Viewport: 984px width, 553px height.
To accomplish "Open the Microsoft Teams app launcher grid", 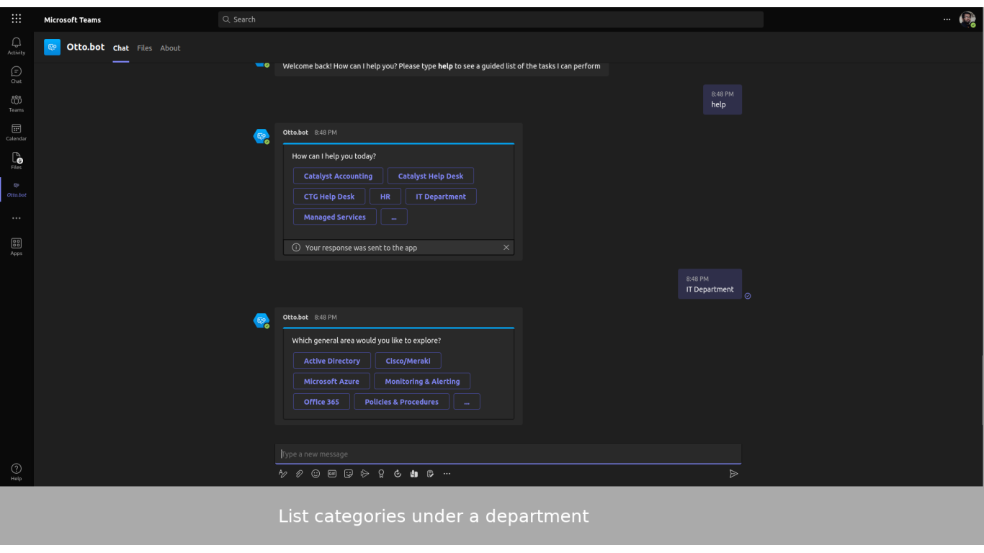I will (x=17, y=19).
